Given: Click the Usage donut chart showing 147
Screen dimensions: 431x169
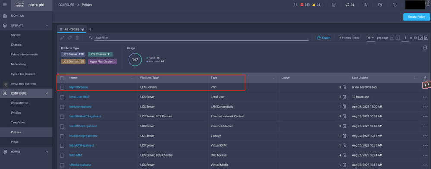Looking at the screenshot, I should tap(135, 59).
